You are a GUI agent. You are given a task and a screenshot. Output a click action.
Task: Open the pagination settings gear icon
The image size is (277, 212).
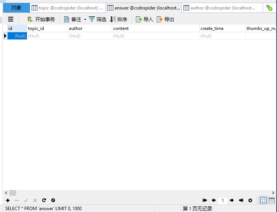click(x=250, y=200)
